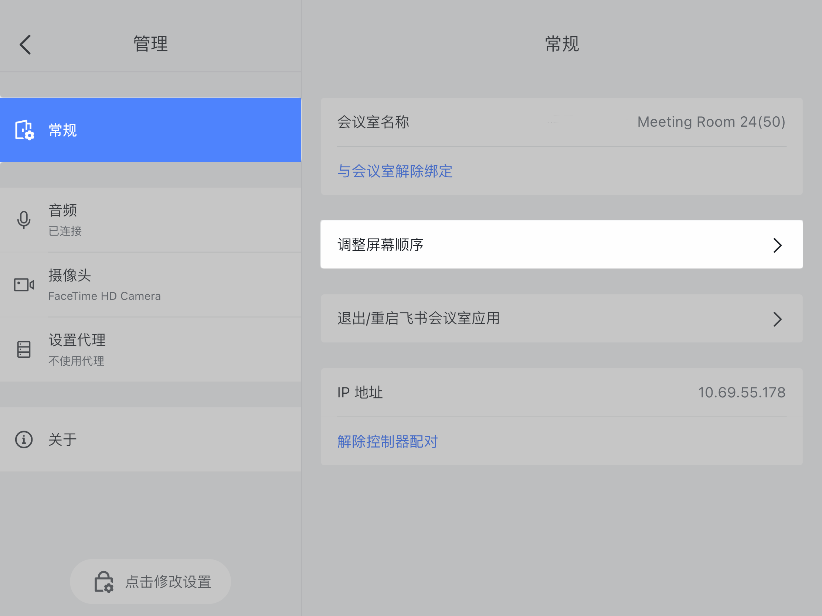Viewport: 822px width, 616px height.
Task: Click the 已连接 status text
Action: click(65, 231)
